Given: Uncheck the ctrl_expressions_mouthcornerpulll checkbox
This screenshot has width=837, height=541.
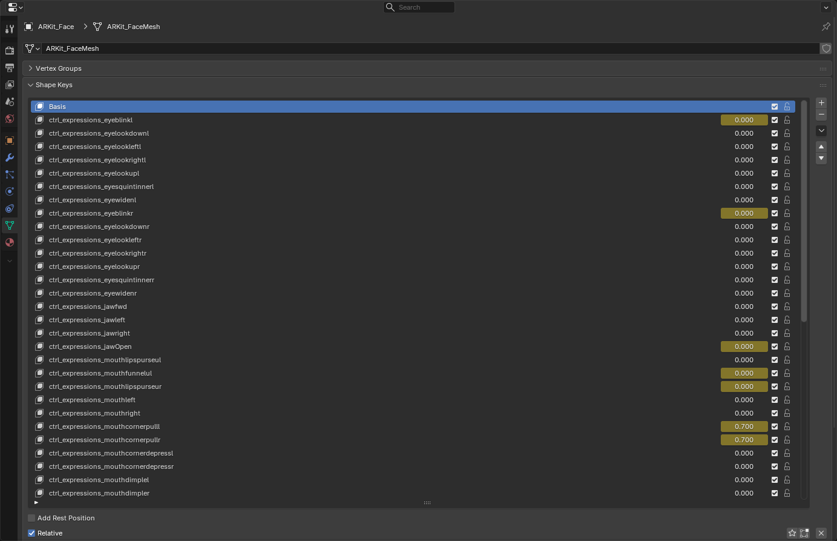Looking at the screenshot, I should point(775,426).
